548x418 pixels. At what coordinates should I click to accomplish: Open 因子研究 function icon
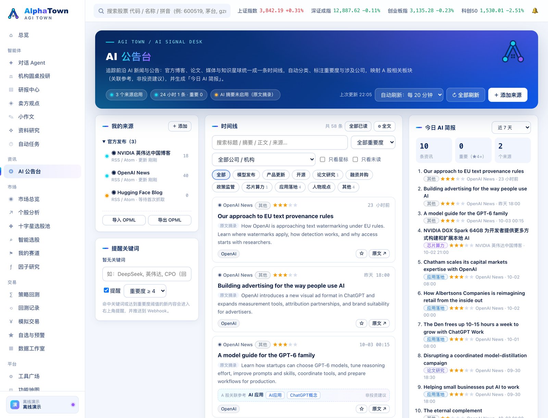11,267
